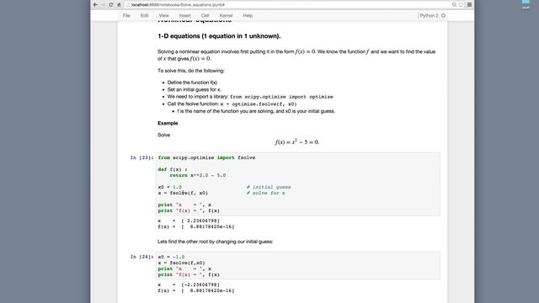Click the 'def f(x) :' code line

click(173, 169)
